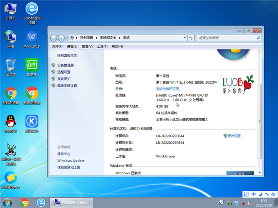Launch 腾讯QQ penguin icon
Screen dimensions: 278x208
(10, 124)
